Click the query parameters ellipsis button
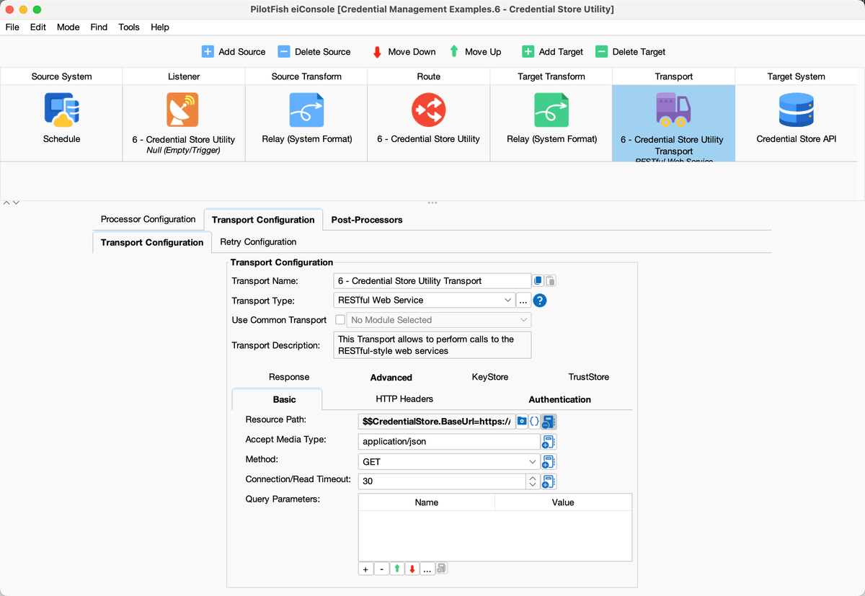Image resolution: width=865 pixels, height=596 pixels. coord(427,569)
